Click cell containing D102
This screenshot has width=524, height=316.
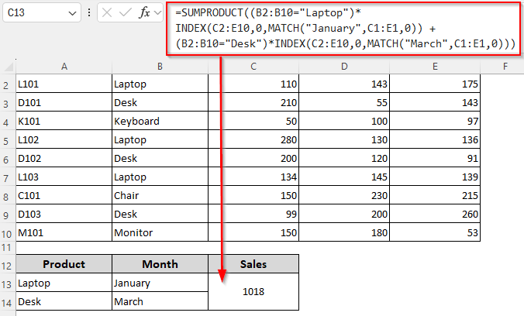click(64, 158)
